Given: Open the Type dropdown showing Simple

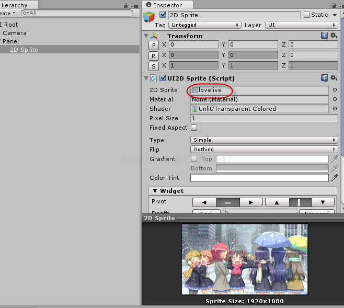Looking at the screenshot, I should click(x=264, y=140).
